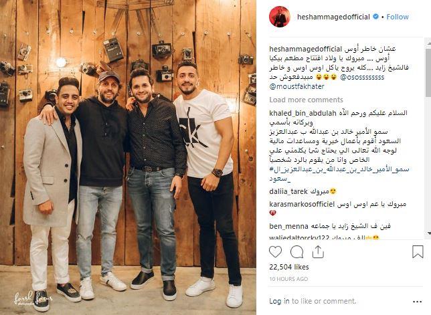Visit @osossssssss mentioned profile
This screenshot has height=315, width=431.
tap(362, 77)
